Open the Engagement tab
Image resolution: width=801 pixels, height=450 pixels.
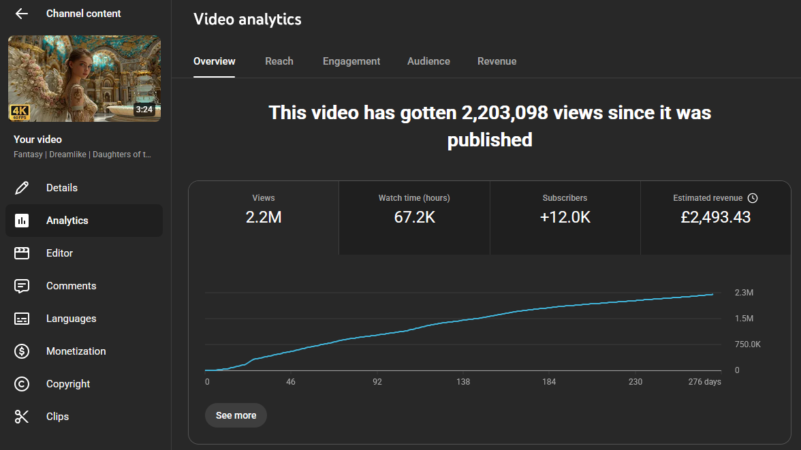(x=351, y=61)
